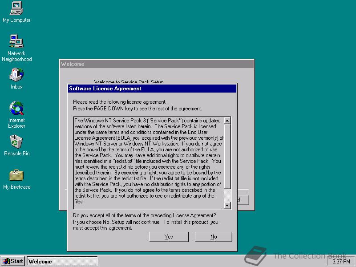Click the 'Press the PAGE DOWN key' instruction text
The height and width of the screenshot is (267, 356).
[x=138, y=109]
